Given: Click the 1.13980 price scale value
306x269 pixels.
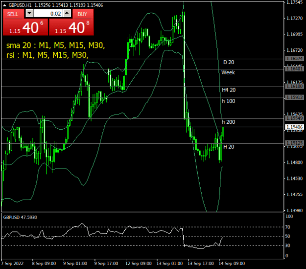Looking at the screenshot, I should [294, 210].
